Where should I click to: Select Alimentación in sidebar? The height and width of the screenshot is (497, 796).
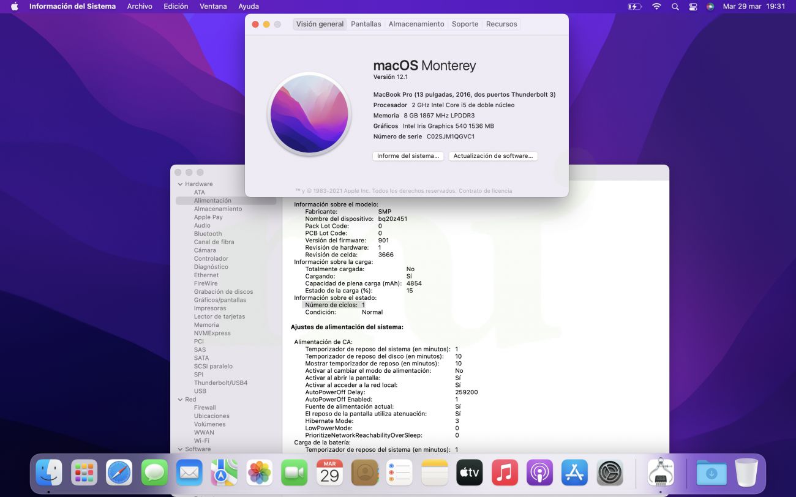coord(225,201)
